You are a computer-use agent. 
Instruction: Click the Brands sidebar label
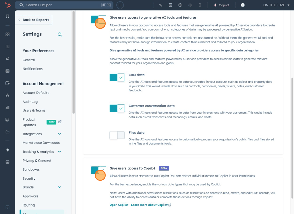[x=28, y=187]
